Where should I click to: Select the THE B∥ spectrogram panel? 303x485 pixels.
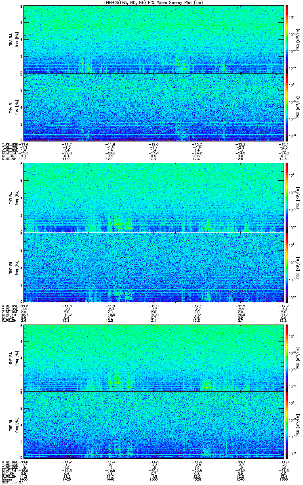click(153, 426)
